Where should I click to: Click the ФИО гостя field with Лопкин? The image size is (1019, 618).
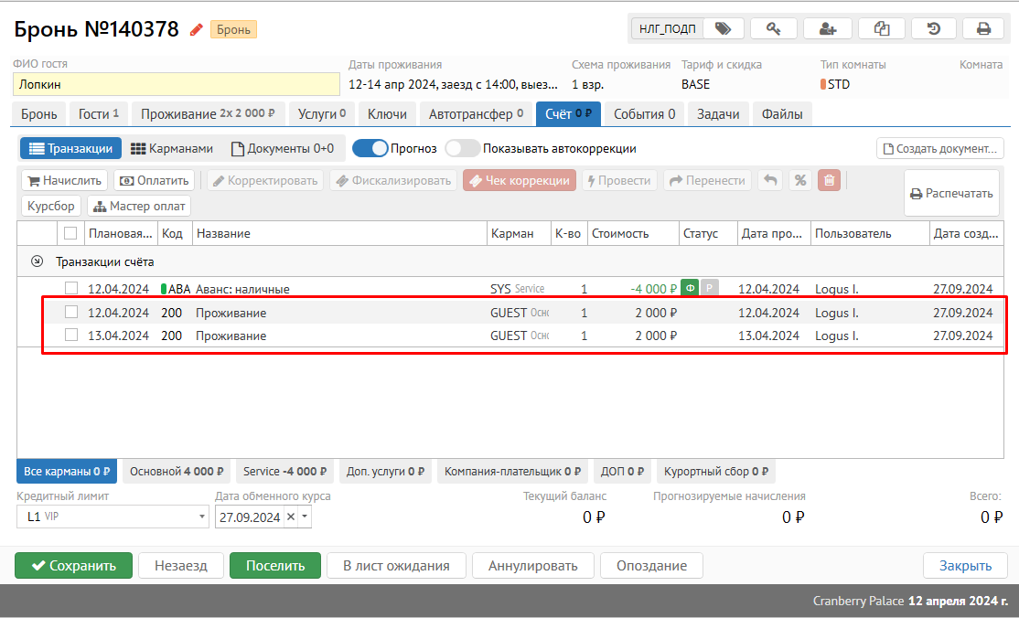pos(174,84)
